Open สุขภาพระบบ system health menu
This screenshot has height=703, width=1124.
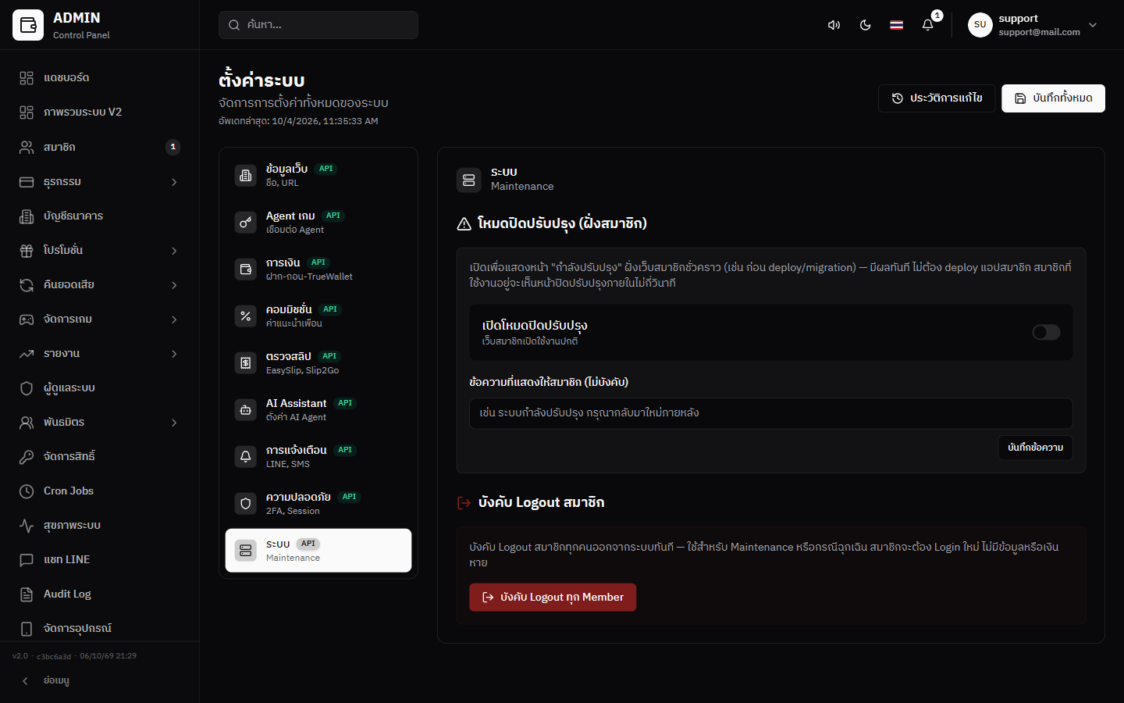pos(100,526)
